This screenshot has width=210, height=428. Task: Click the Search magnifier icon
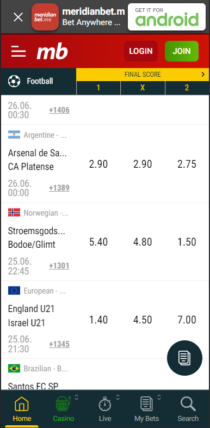click(x=188, y=404)
